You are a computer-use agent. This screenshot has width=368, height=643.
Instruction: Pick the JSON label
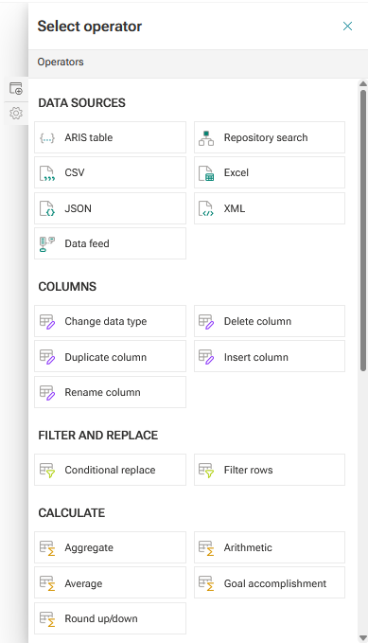tap(78, 208)
